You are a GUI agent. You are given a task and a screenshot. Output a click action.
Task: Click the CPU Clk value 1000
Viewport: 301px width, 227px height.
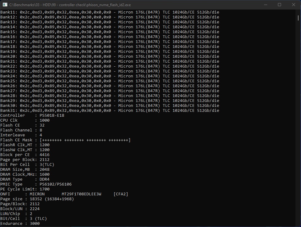(45, 120)
